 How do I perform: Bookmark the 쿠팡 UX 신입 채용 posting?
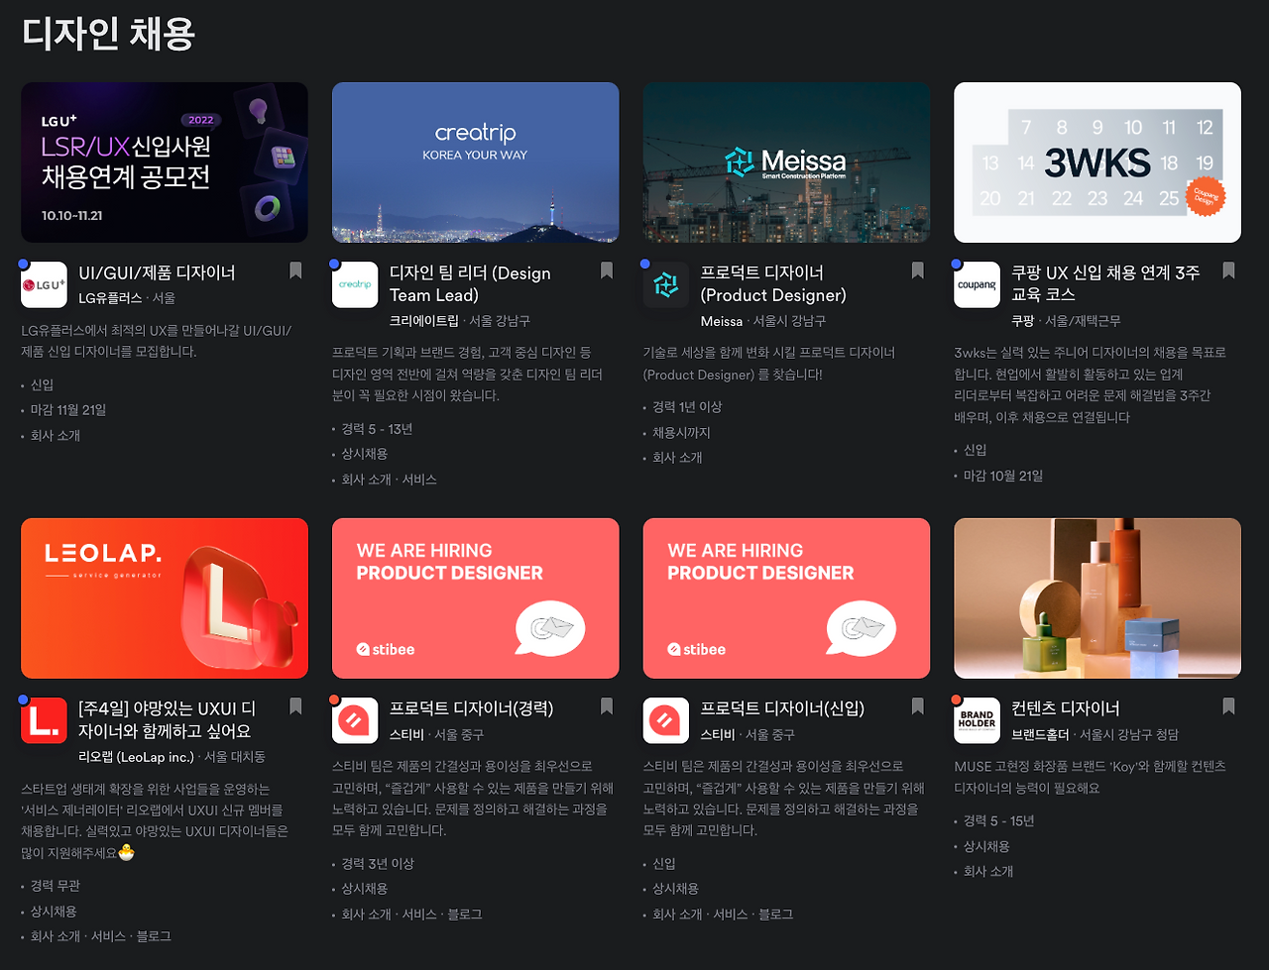[1227, 269]
